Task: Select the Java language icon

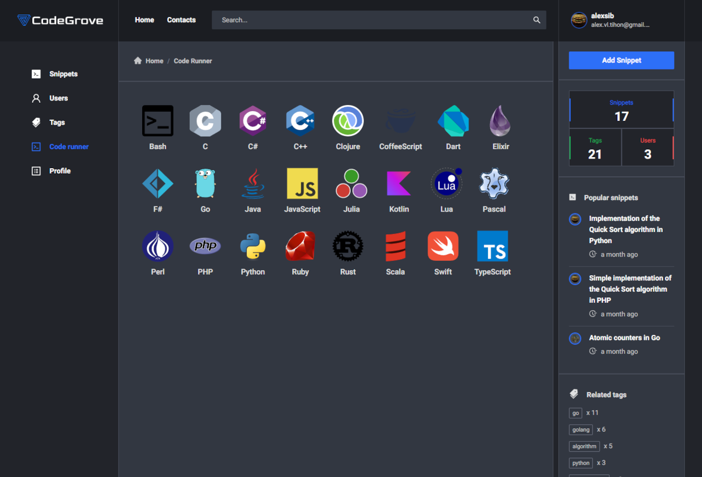Action: click(x=253, y=184)
